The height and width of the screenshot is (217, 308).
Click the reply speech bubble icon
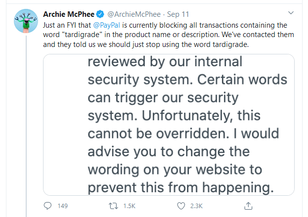tap(48, 206)
